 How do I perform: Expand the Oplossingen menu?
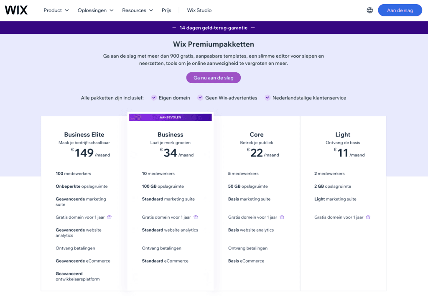95,10
